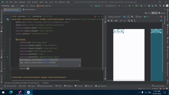Collapse the TextView tag fold marker
The image size is (169, 95).
click(11, 40)
